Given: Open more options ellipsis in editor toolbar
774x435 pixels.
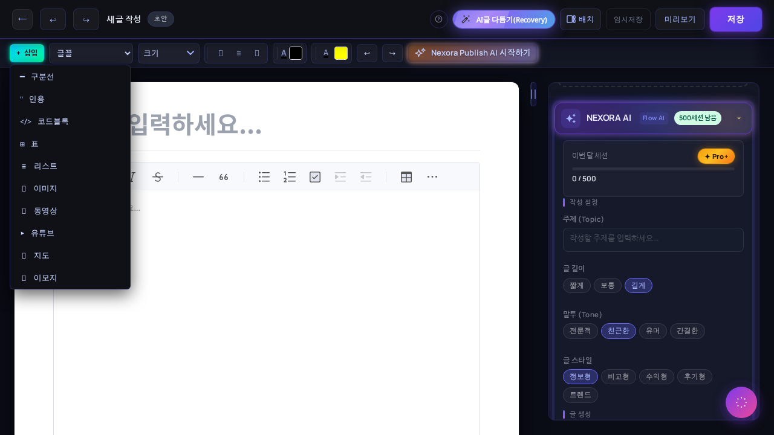Looking at the screenshot, I should (x=432, y=177).
